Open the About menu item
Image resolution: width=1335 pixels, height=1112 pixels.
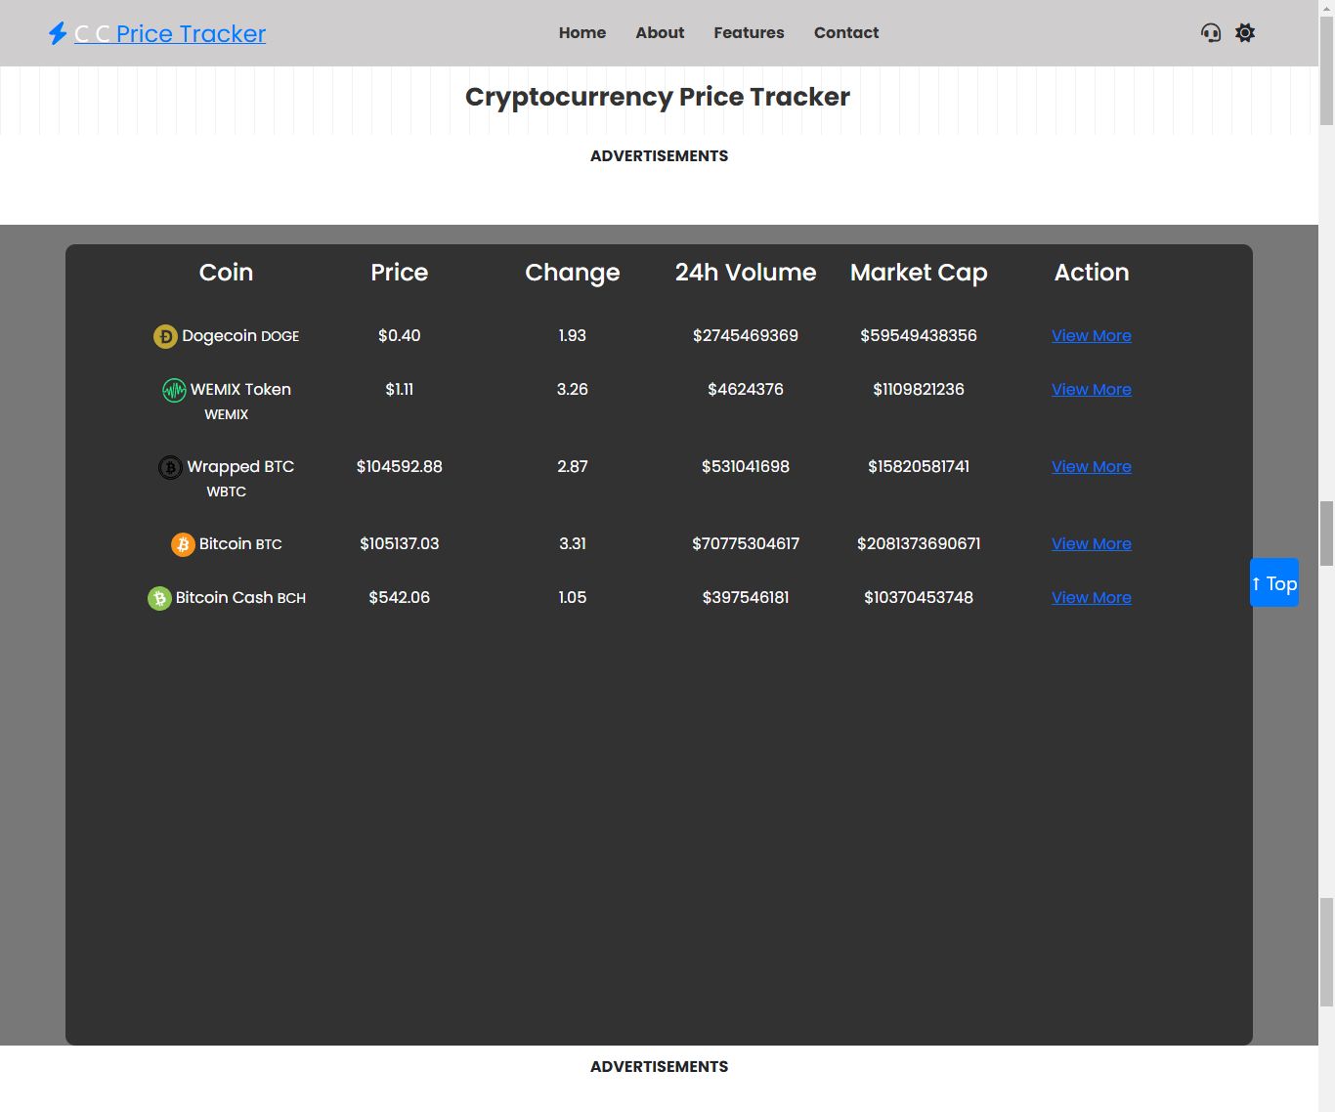tap(660, 32)
